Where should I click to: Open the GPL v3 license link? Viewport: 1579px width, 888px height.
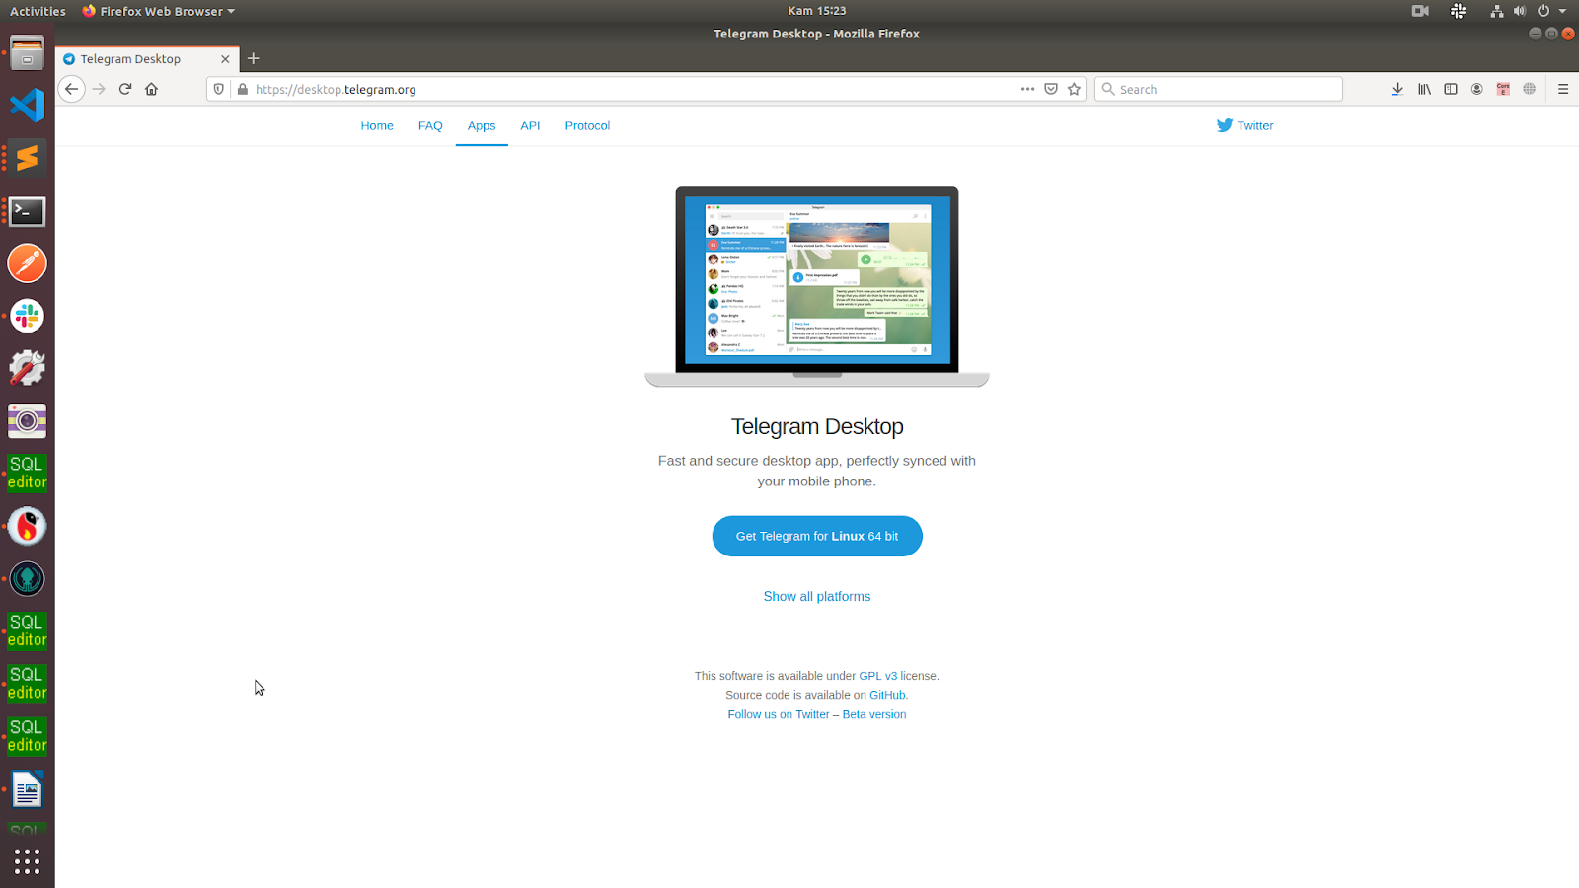point(878,676)
